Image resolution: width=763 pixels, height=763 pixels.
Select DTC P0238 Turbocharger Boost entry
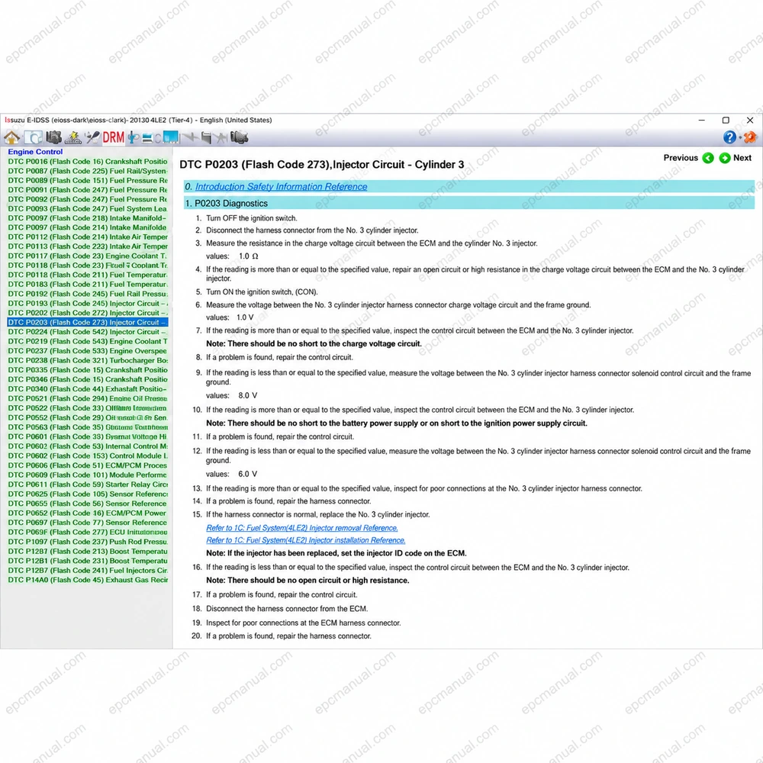[88, 361]
